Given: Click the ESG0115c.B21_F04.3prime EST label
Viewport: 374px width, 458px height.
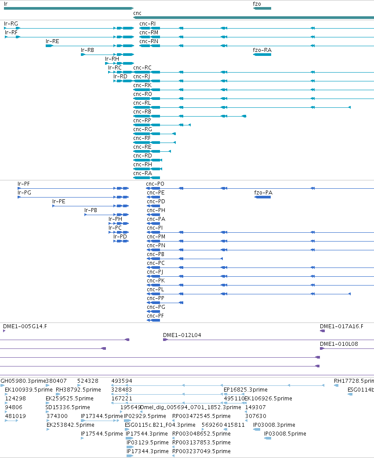Looking at the screenshot, I should point(160,425).
